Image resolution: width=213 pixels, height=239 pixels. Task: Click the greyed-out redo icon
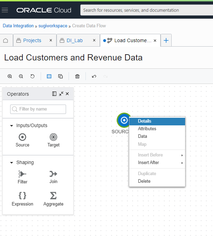[105, 76]
